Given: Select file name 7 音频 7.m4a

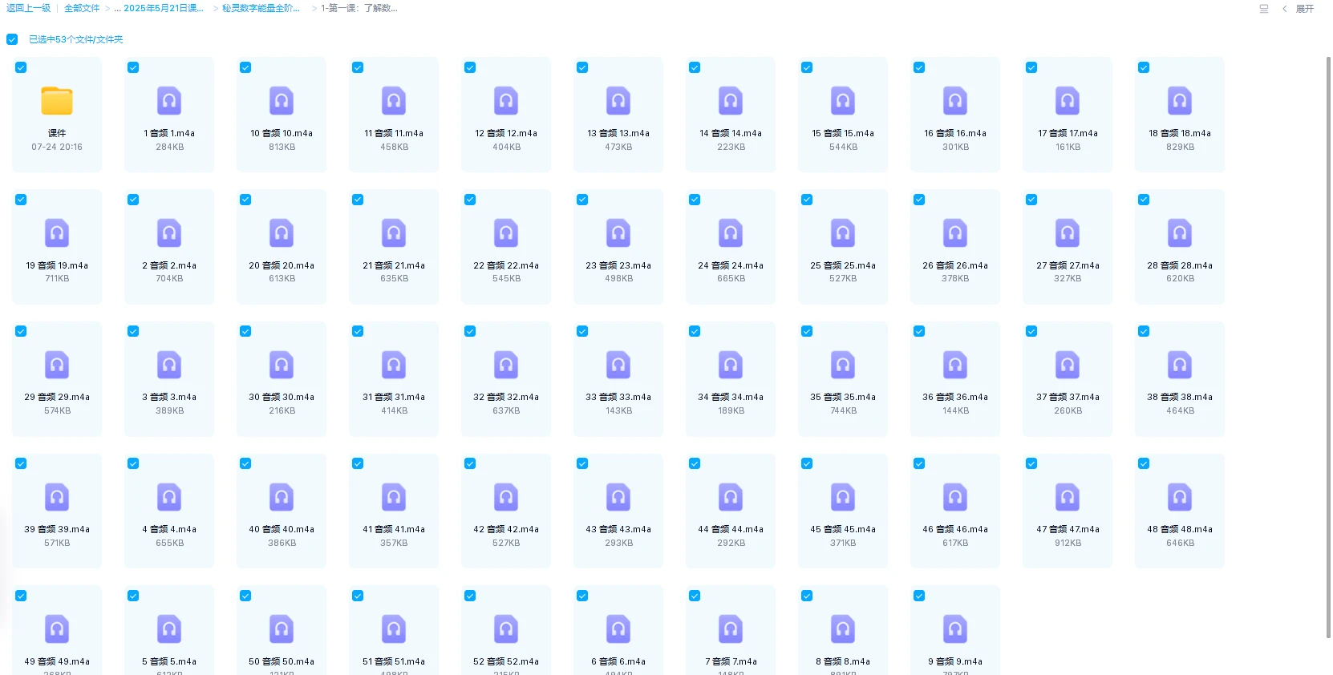Looking at the screenshot, I should click(731, 661).
